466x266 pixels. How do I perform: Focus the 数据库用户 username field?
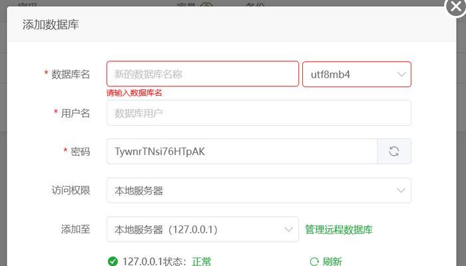259,113
